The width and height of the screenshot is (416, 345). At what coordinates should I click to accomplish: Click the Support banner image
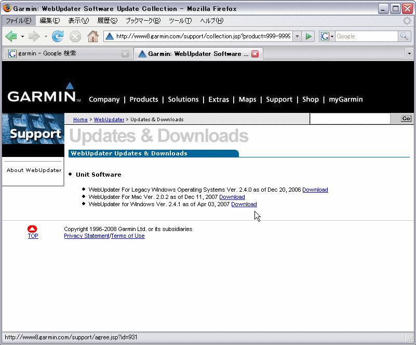[x=33, y=129]
